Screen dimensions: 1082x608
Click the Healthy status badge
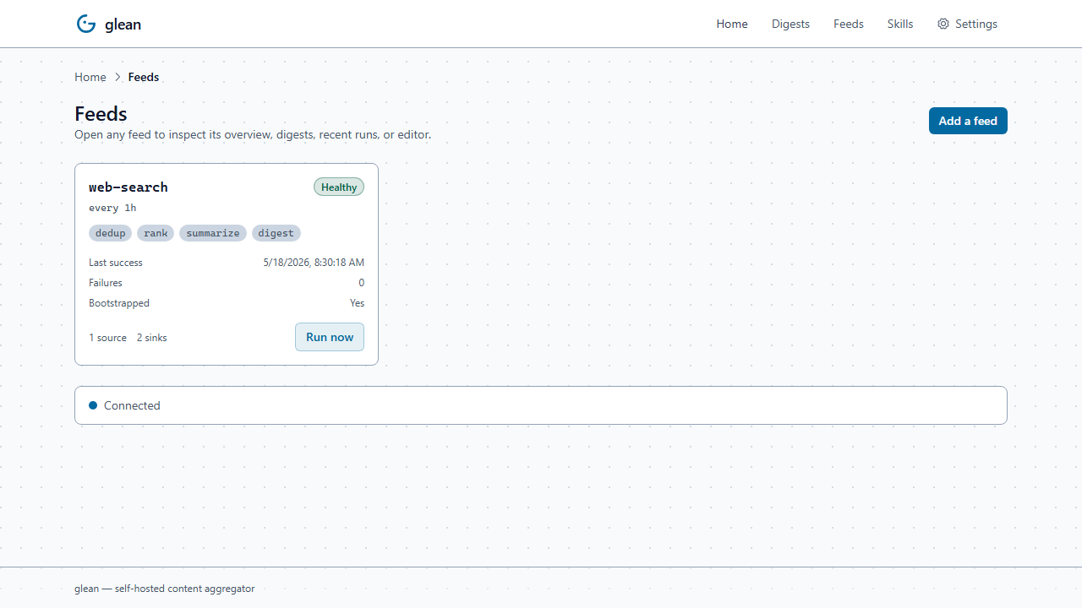click(339, 187)
